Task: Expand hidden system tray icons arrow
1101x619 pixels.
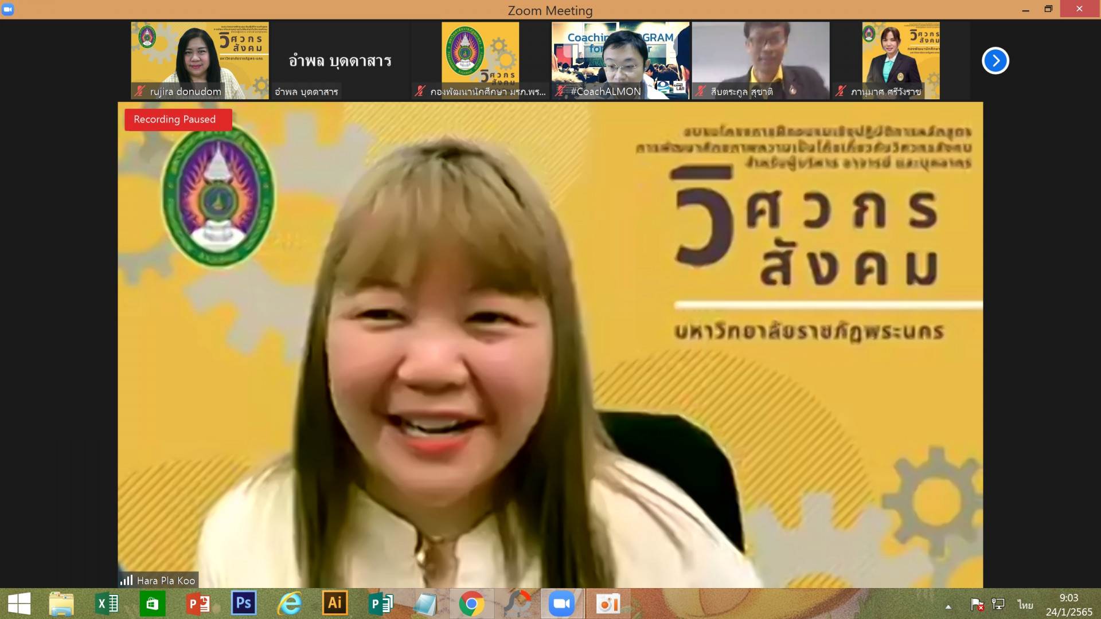Action: (948, 606)
